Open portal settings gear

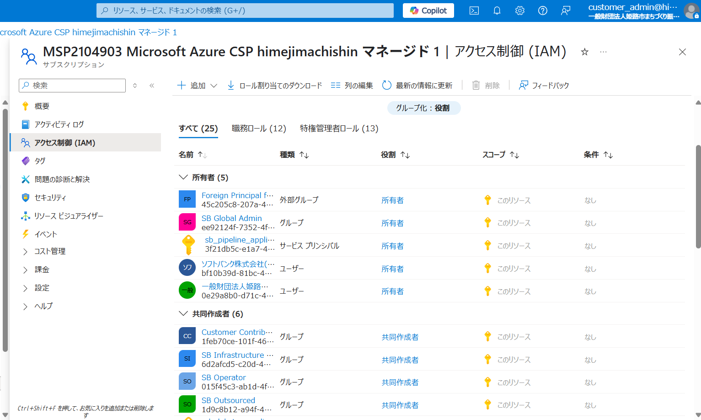pyautogui.click(x=520, y=11)
